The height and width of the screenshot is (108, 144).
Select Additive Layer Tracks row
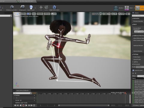point(25,103)
